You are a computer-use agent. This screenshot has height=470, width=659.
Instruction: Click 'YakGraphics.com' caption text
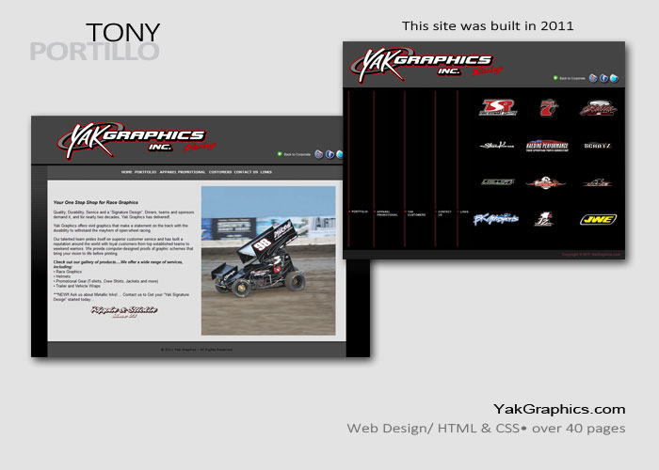tap(559, 409)
